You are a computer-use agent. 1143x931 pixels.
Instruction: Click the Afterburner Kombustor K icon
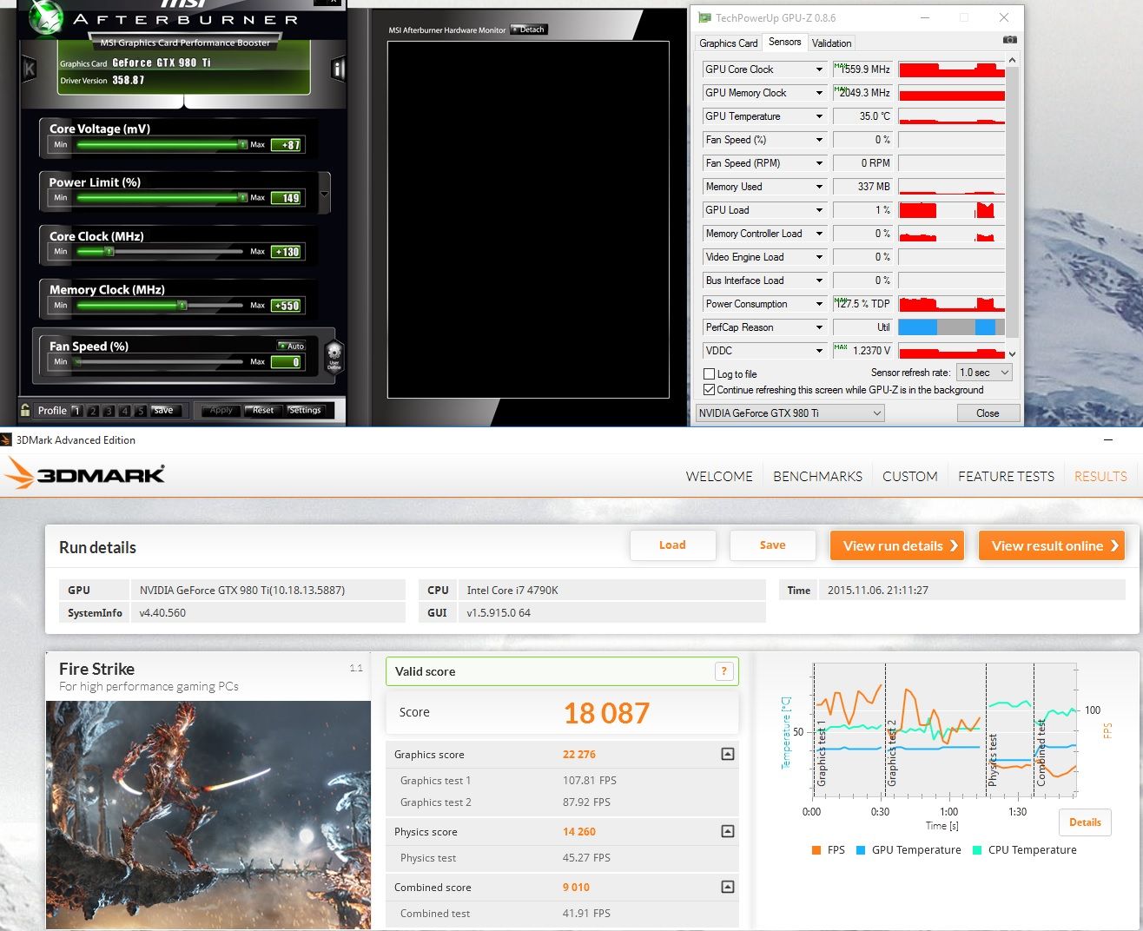coord(29,69)
